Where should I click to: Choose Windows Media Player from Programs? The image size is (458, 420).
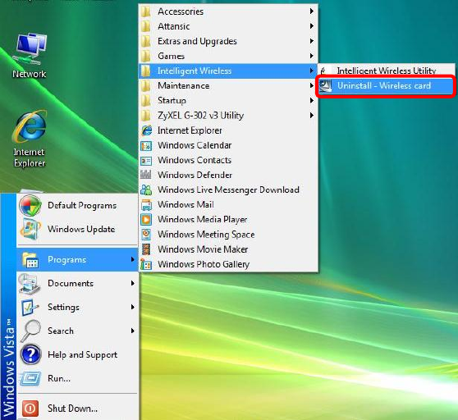pos(228,220)
